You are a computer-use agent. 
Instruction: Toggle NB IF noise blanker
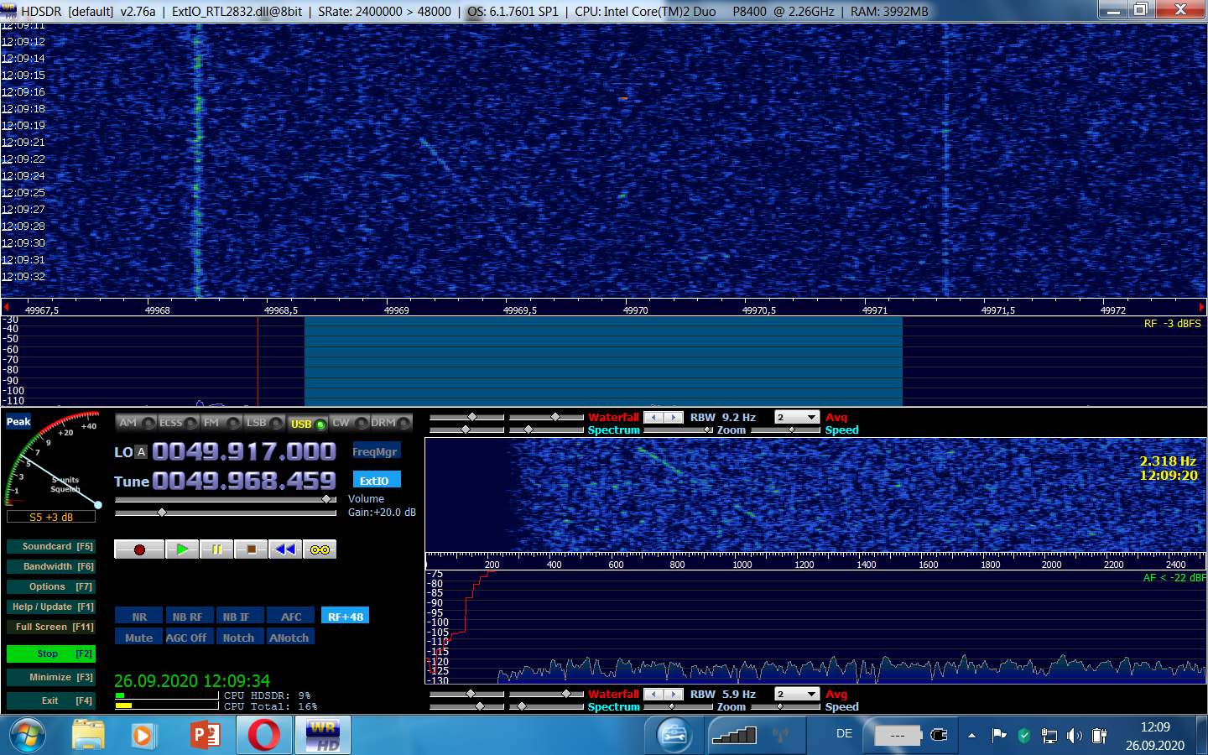[239, 617]
